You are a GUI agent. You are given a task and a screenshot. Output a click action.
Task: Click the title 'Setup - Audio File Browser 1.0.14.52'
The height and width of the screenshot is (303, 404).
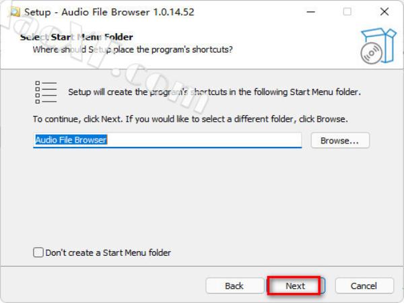109,12
